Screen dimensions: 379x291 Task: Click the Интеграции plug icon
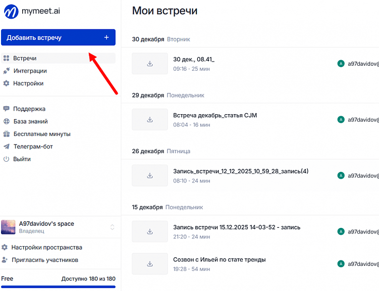[x=6, y=71]
